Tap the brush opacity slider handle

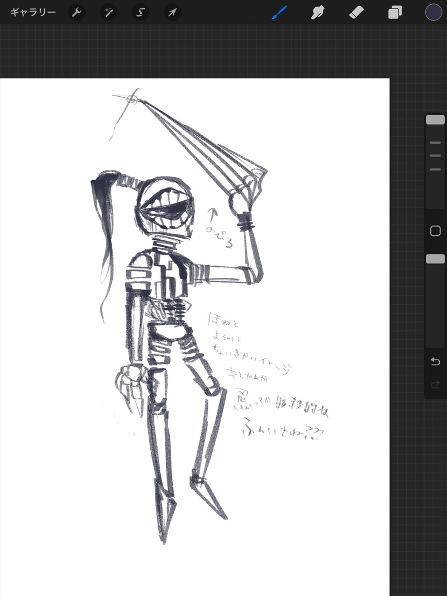point(435,259)
